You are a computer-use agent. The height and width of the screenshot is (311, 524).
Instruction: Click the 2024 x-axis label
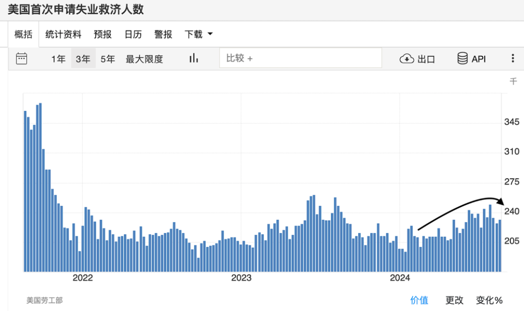[400, 278]
